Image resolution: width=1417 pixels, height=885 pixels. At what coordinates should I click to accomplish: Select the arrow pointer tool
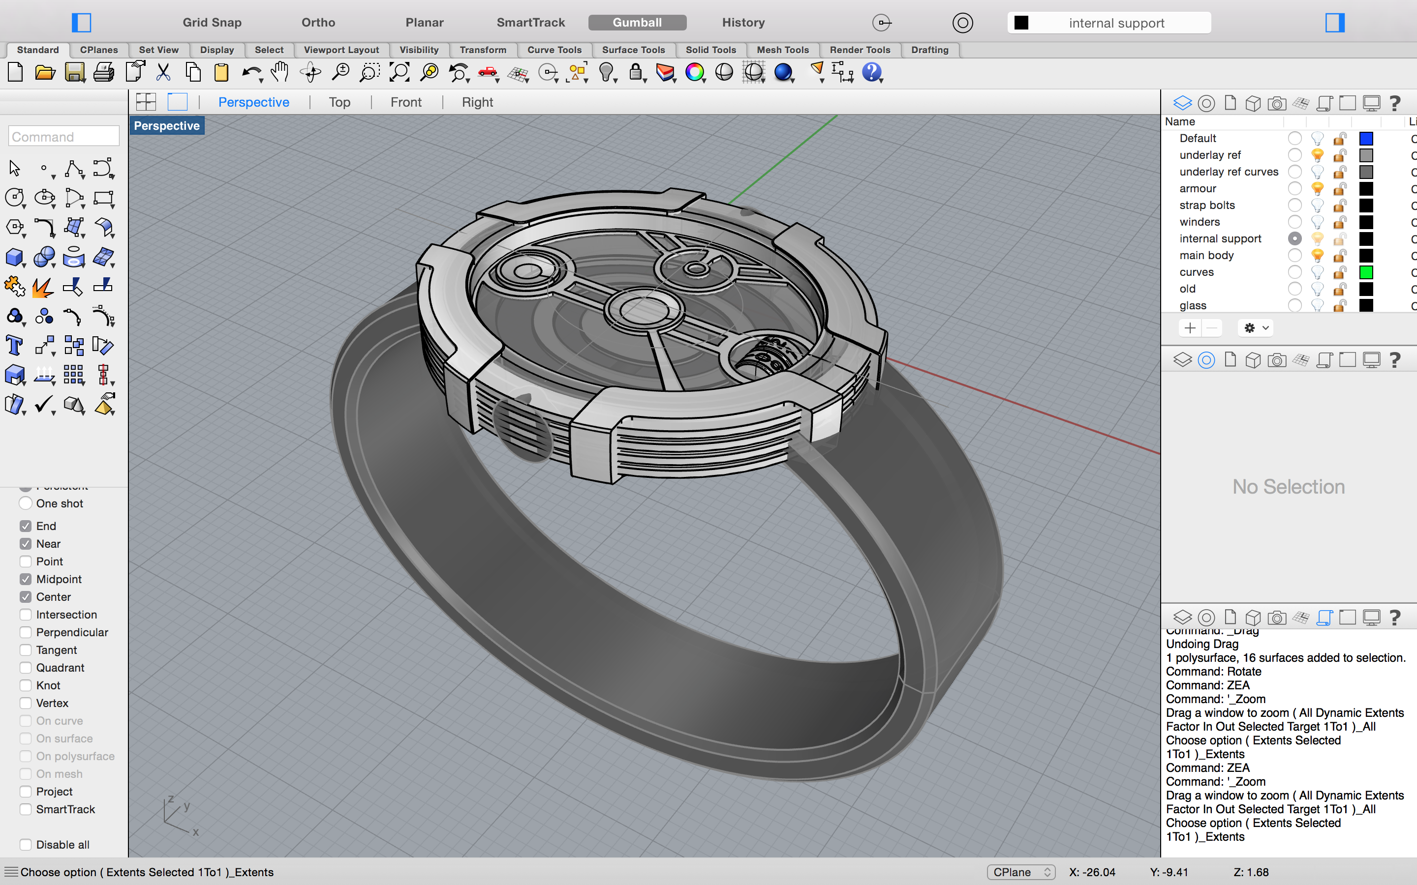(x=15, y=169)
